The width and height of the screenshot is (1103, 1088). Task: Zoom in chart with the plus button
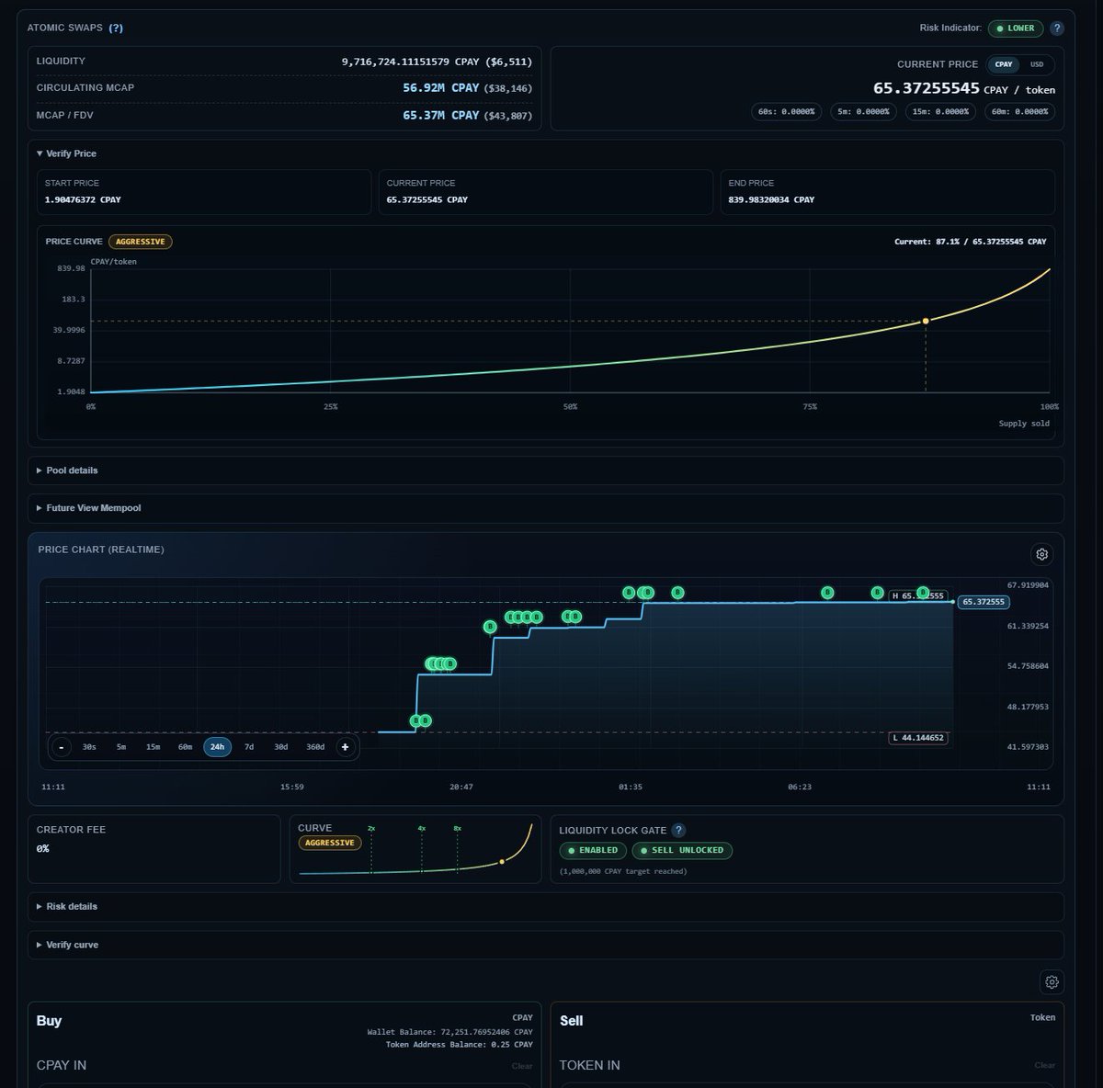[x=346, y=747]
